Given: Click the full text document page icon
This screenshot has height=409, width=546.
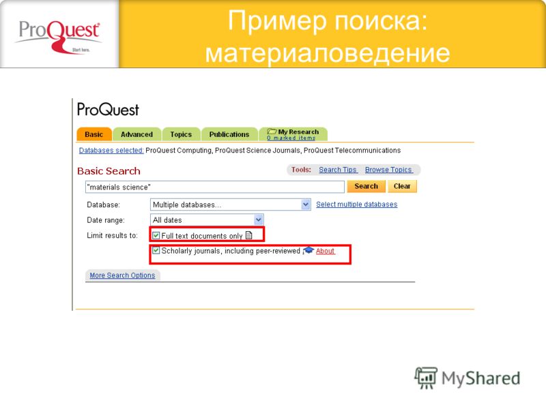Looking at the screenshot, I should pos(248,235).
